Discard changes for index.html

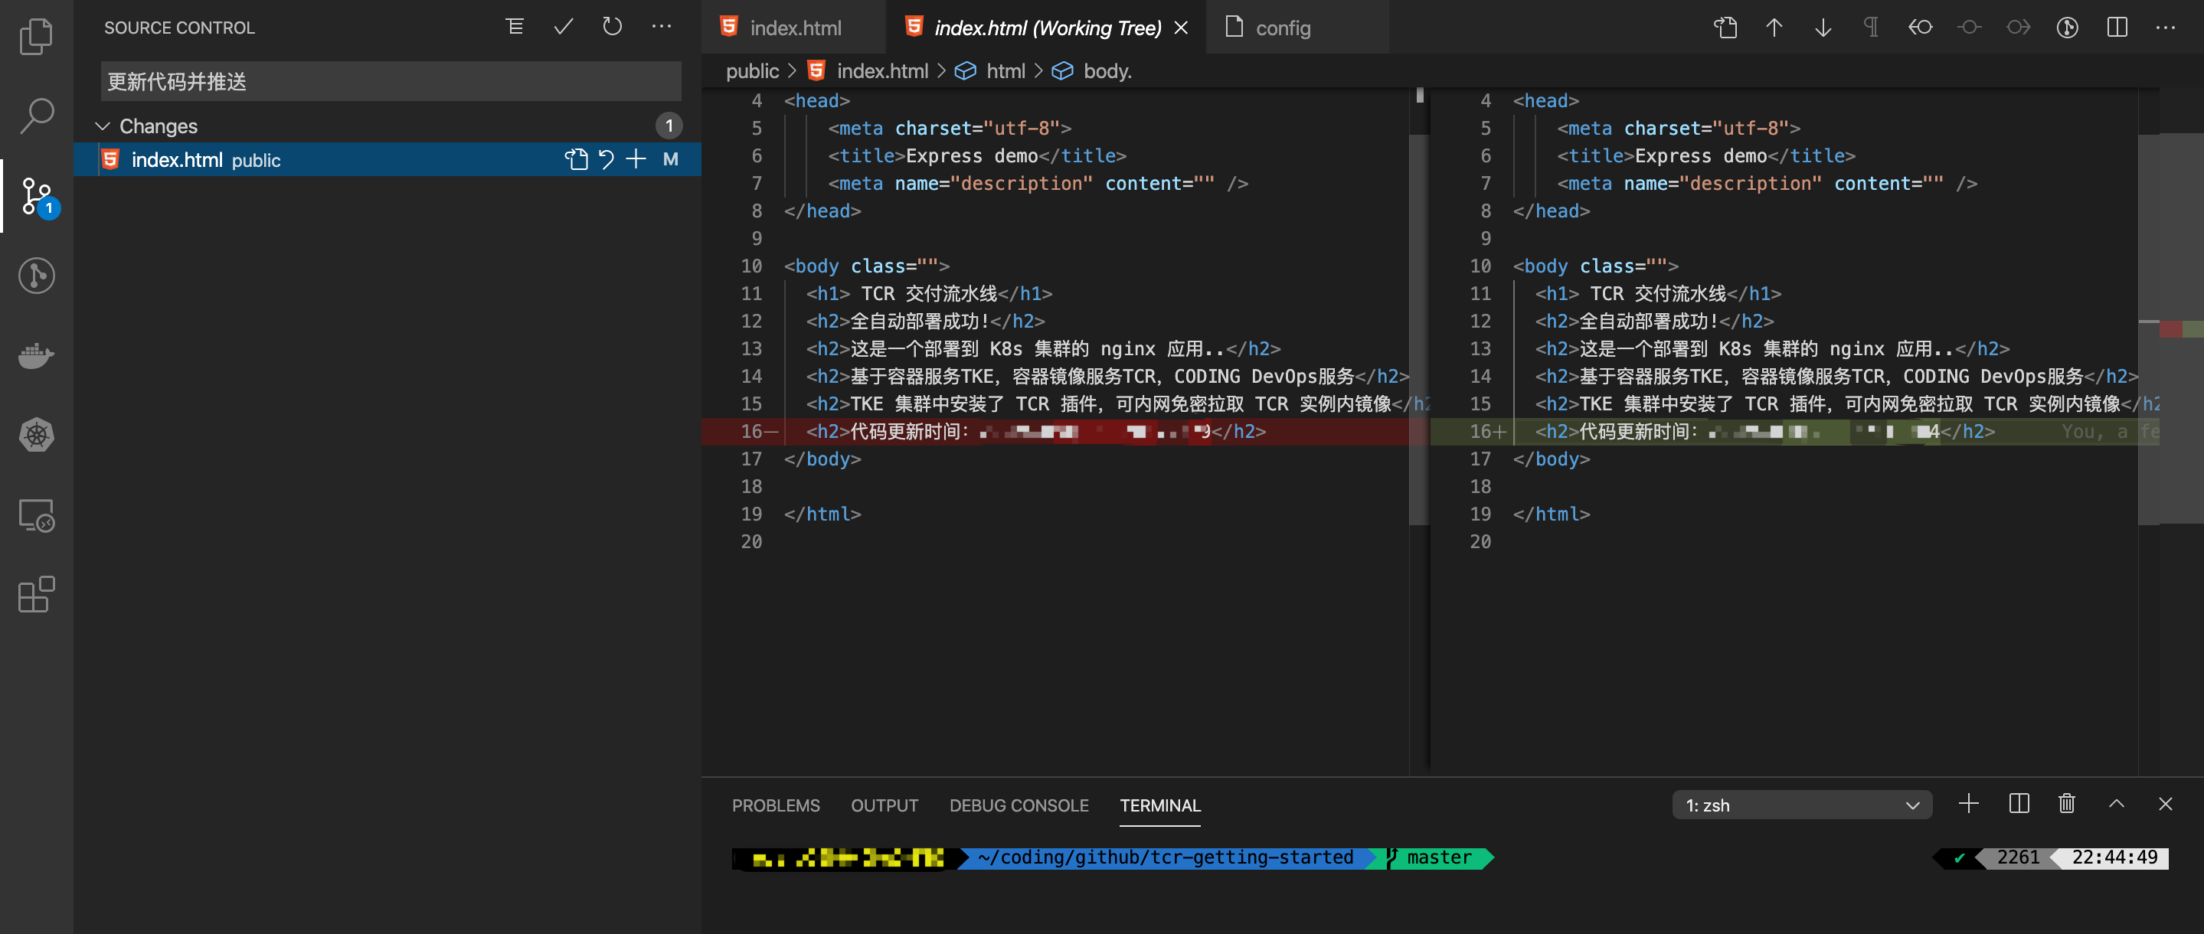(607, 159)
